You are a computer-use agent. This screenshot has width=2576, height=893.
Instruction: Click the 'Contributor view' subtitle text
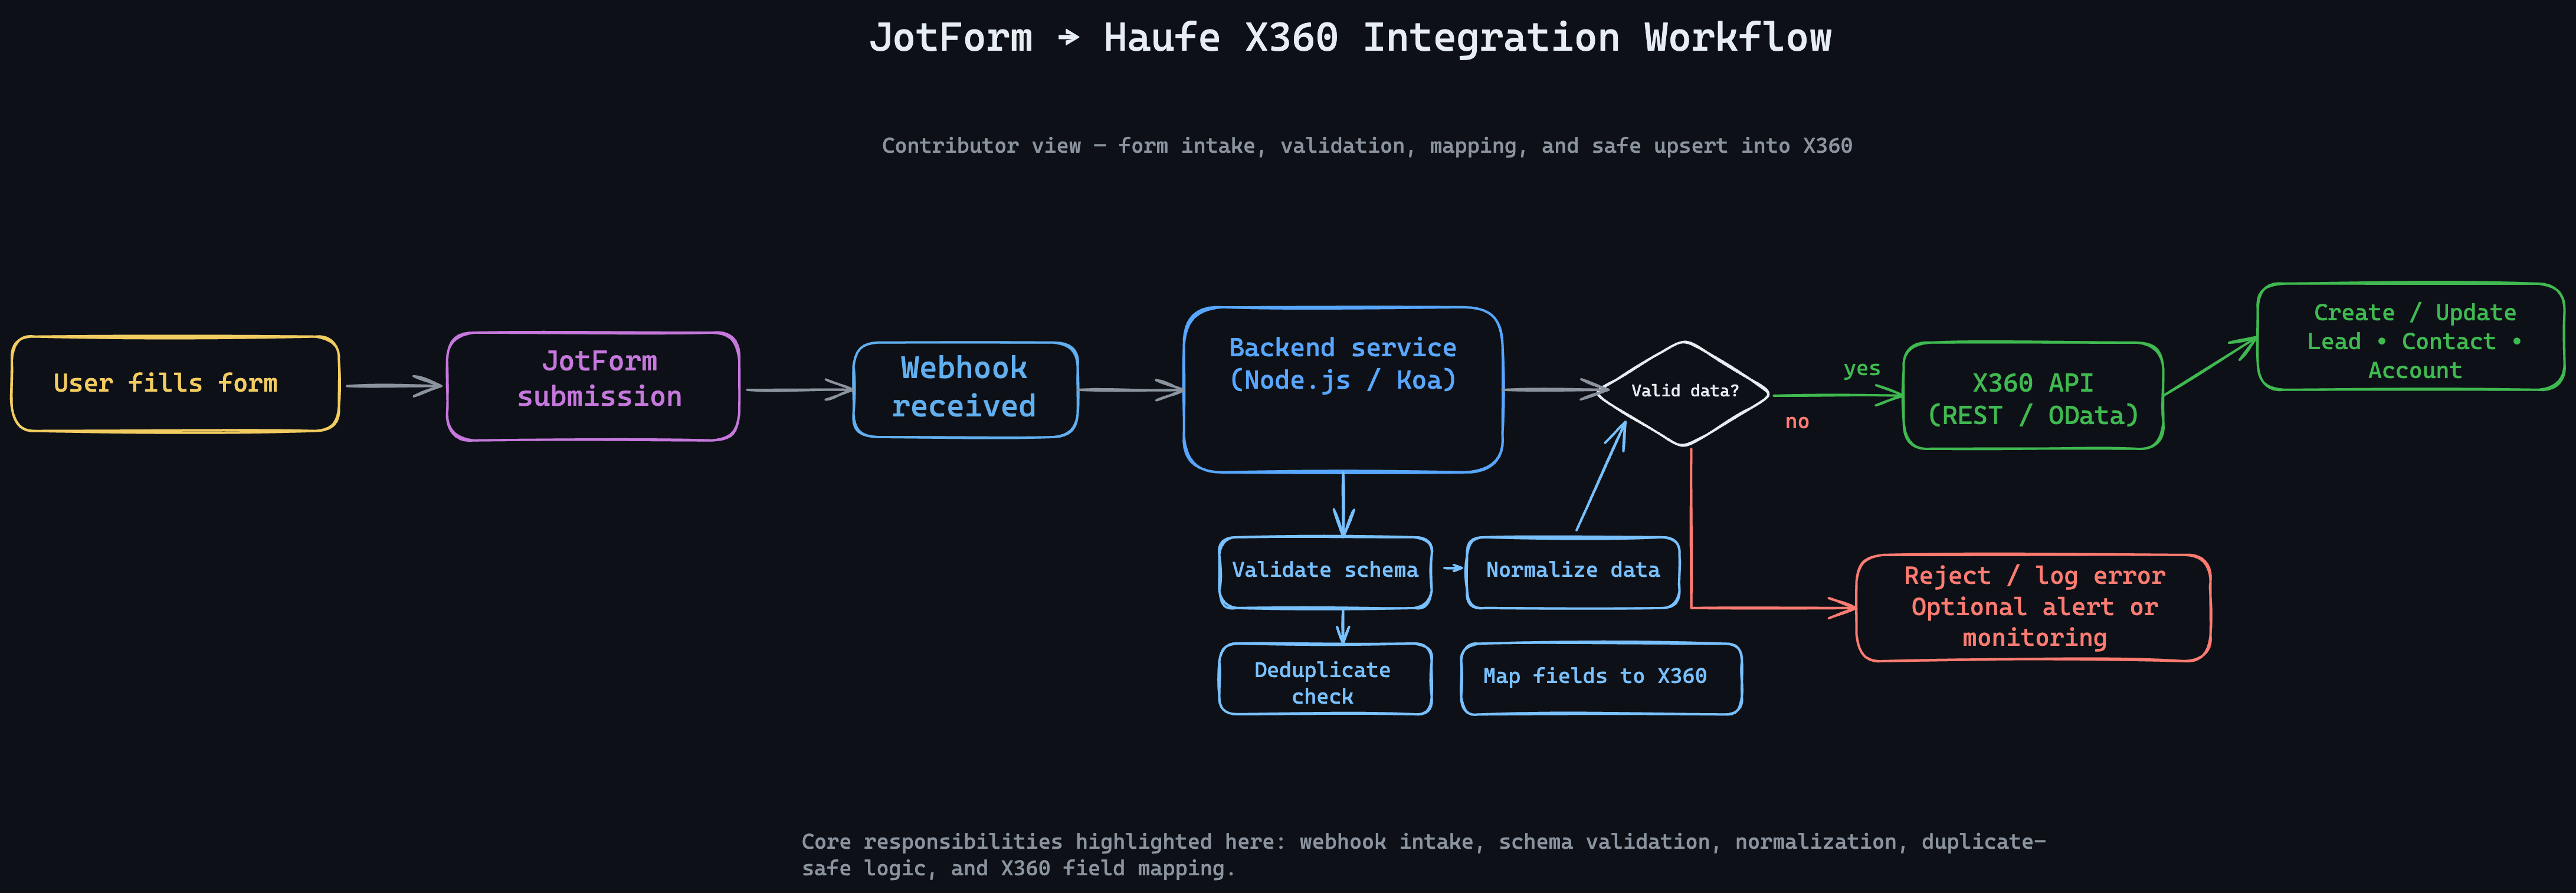tap(1367, 146)
